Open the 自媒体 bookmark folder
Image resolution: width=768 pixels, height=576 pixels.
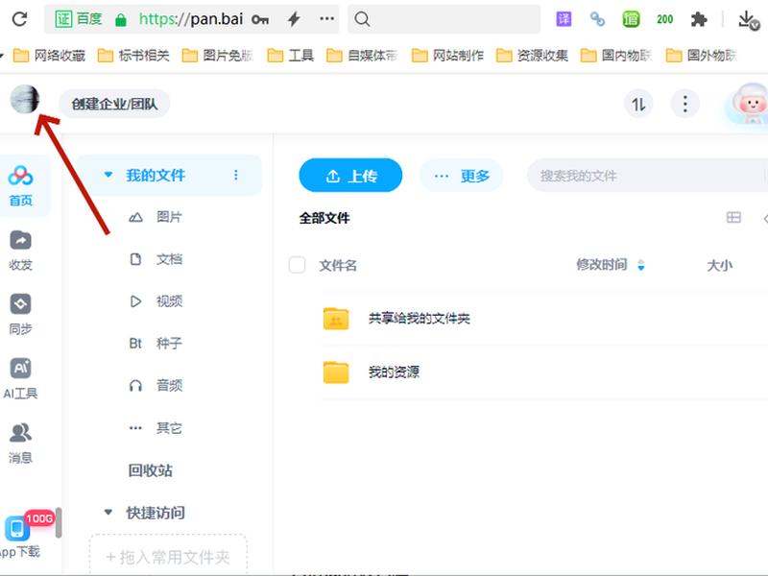362,56
